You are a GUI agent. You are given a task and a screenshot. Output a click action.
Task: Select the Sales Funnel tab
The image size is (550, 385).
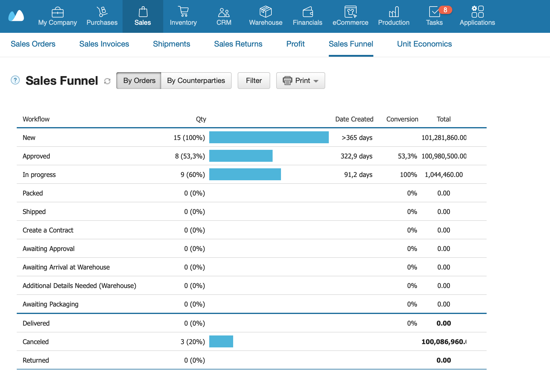pyautogui.click(x=351, y=44)
